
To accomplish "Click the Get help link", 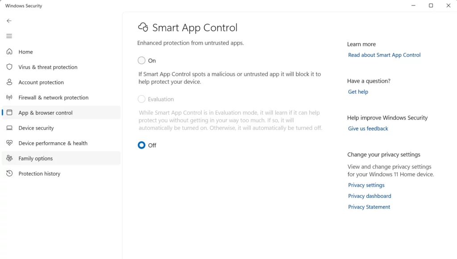I will point(358,92).
